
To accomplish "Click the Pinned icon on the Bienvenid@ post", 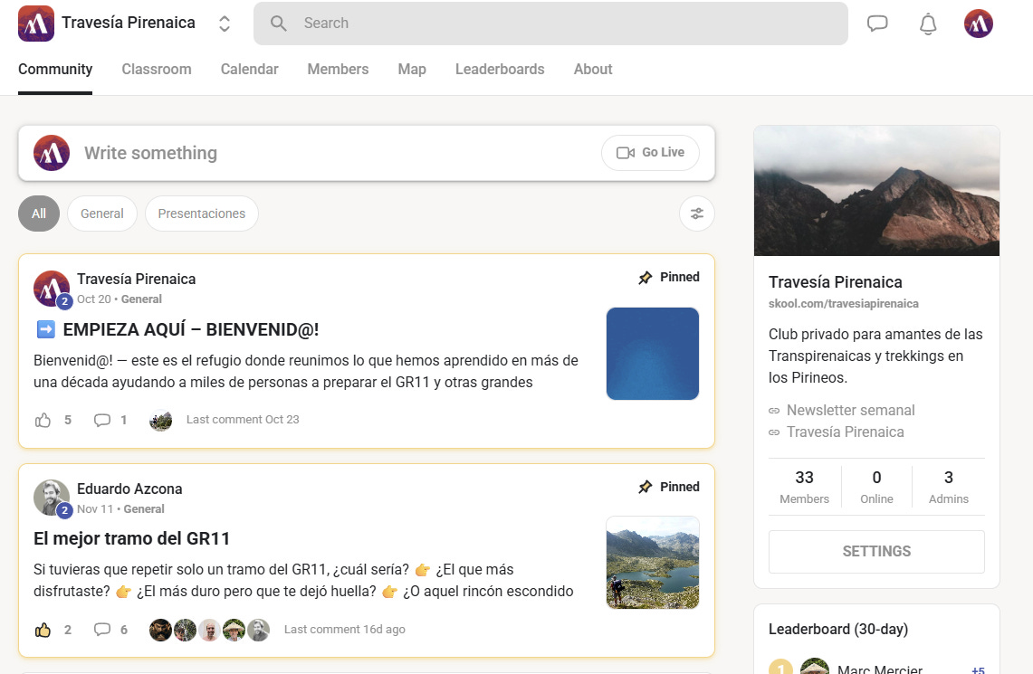I will [x=645, y=277].
